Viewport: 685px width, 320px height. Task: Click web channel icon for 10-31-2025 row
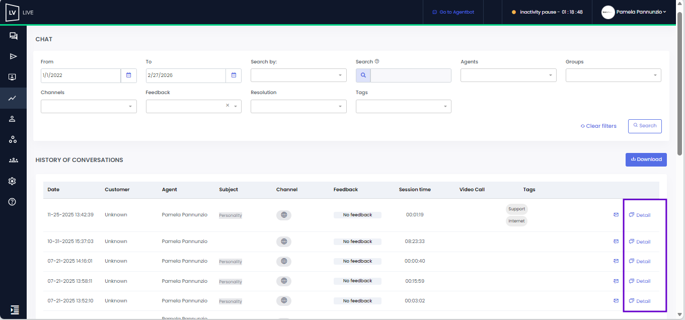click(284, 242)
